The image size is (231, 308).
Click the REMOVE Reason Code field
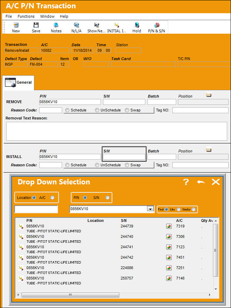(51, 110)
